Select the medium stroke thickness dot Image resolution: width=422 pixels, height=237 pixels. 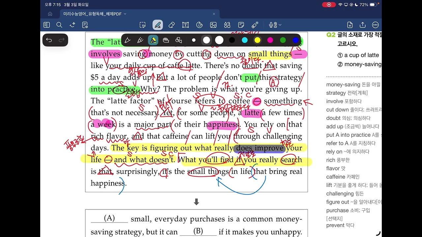point(206,40)
